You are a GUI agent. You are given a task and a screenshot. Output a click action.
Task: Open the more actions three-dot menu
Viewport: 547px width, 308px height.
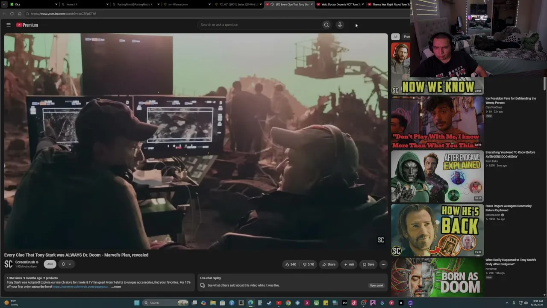[x=383, y=264]
